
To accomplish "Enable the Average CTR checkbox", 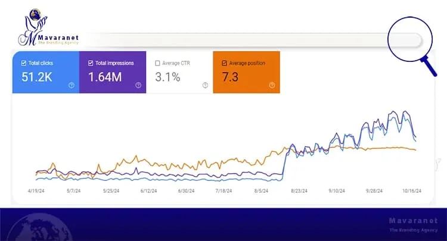I will pyautogui.click(x=157, y=63).
